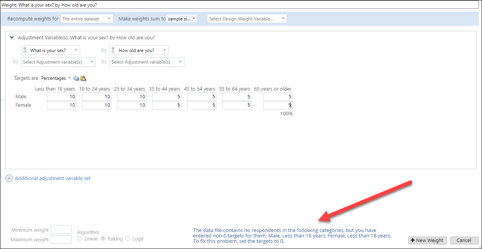The width and height of the screenshot is (482, 249).
Task: Click the Male Less than 18 years target field
Action: point(61,97)
